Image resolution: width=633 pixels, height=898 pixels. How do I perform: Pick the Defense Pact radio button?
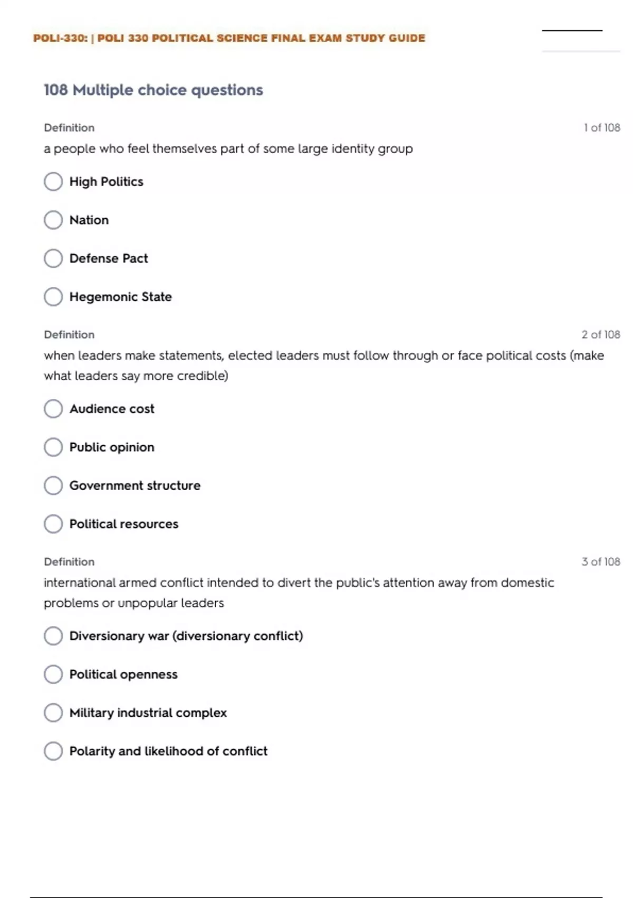point(53,258)
